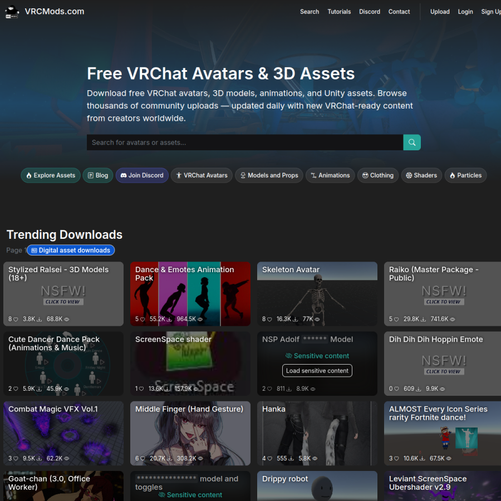Click the views eye icon on Hanka card
501x501 pixels.
315,459
